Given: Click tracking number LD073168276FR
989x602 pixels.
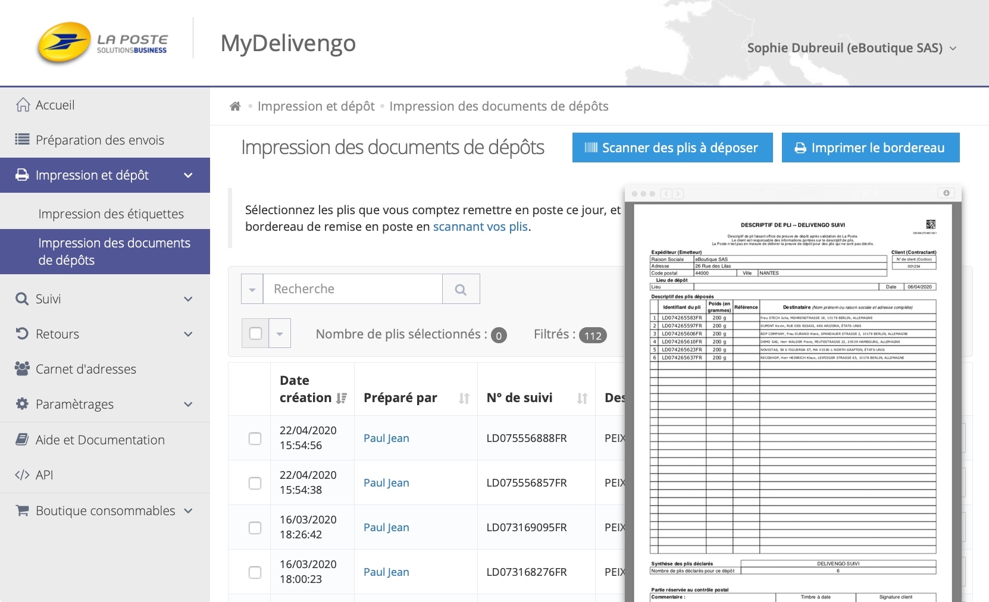Looking at the screenshot, I should click(527, 572).
